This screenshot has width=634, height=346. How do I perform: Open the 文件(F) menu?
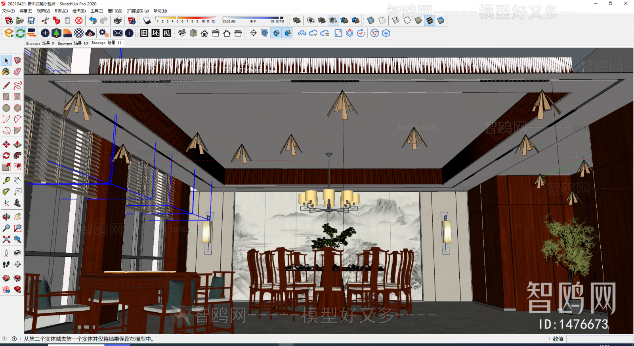tap(9, 11)
